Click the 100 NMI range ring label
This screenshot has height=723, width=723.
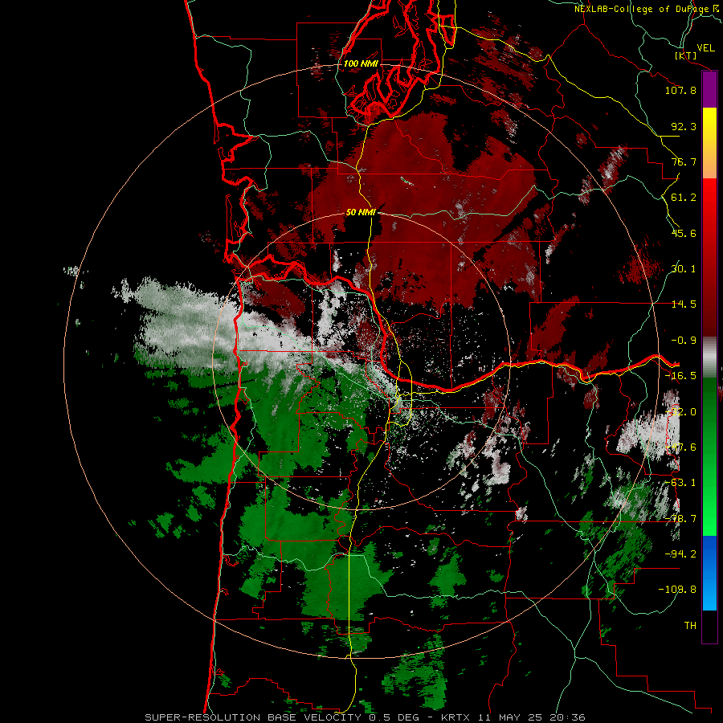coord(361,63)
